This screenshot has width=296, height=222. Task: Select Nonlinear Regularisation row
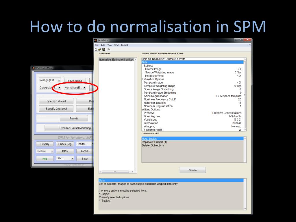pyautogui.click(x=193, y=106)
